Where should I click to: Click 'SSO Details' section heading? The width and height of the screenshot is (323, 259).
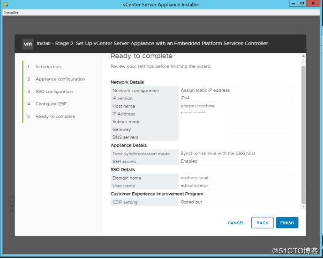122,170
